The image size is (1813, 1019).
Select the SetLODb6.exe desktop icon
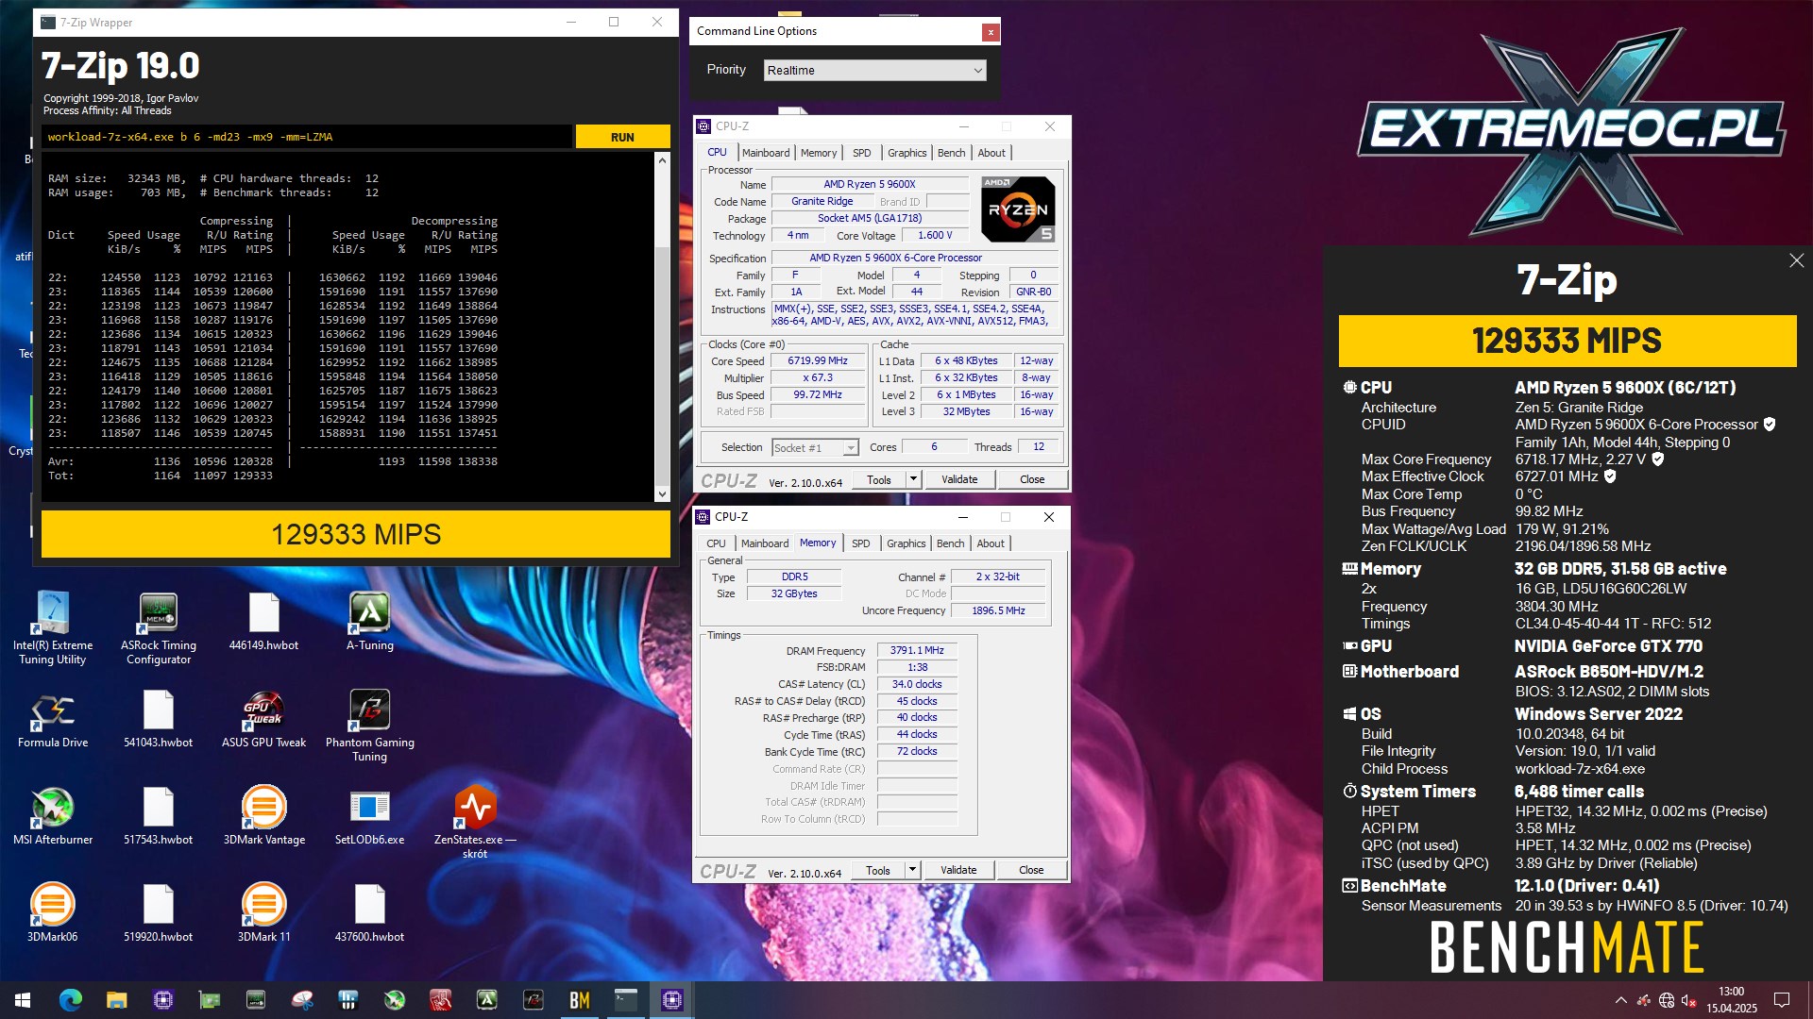point(370,816)
